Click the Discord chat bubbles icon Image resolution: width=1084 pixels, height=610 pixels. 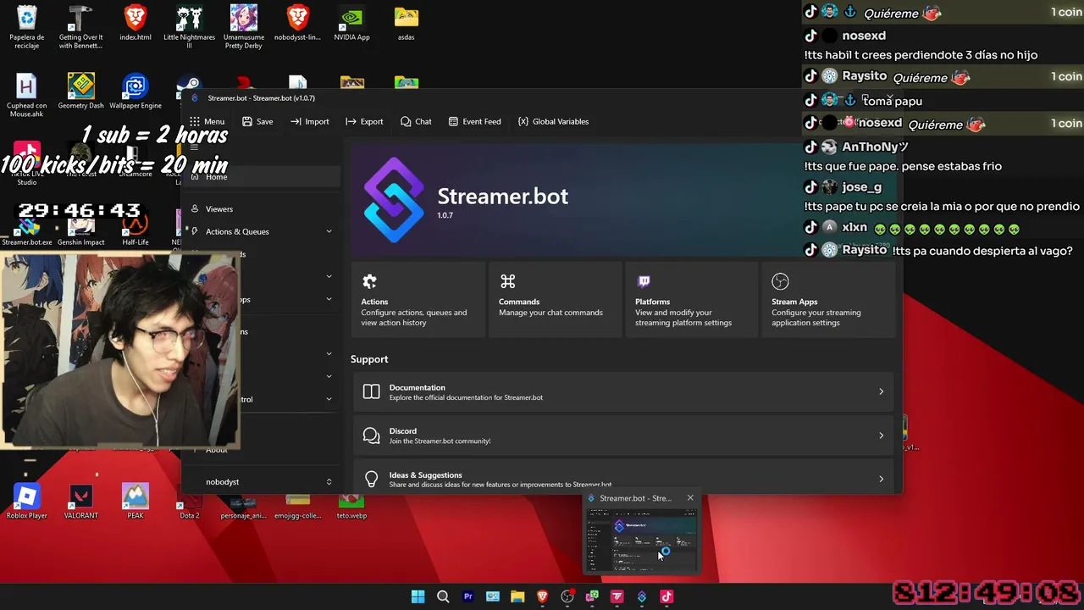coord(371,435)
